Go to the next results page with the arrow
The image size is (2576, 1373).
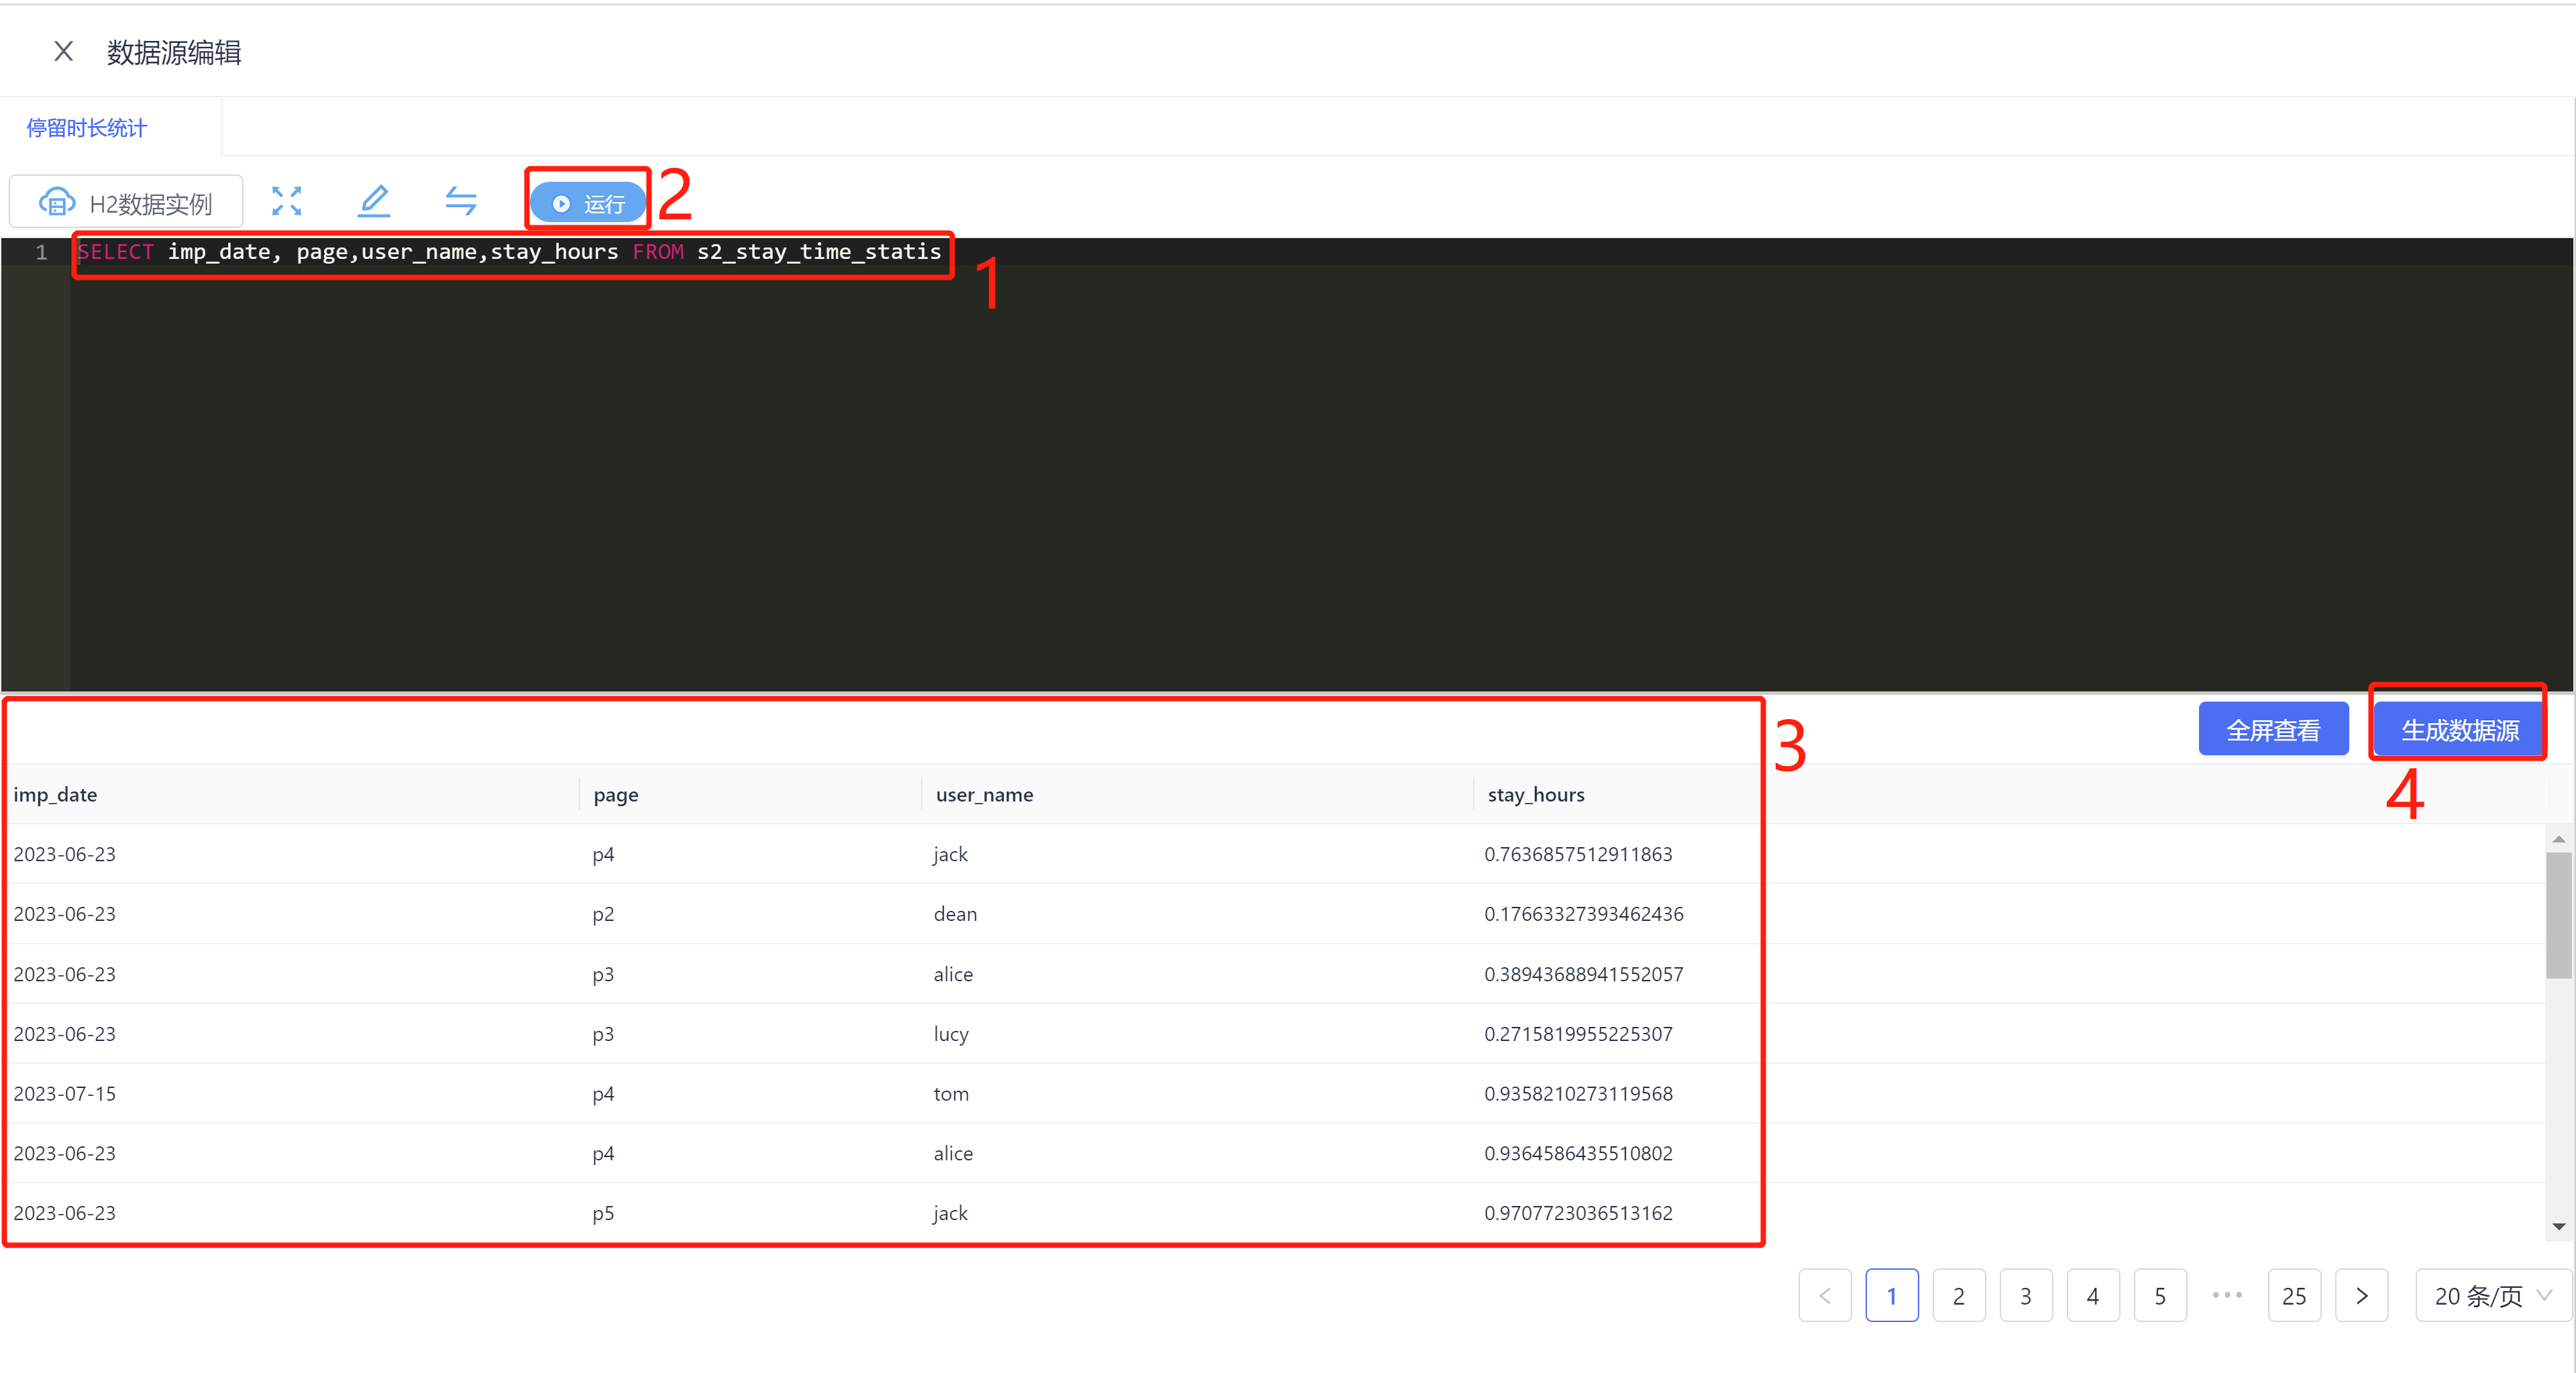click(x=2361, y=1296)
